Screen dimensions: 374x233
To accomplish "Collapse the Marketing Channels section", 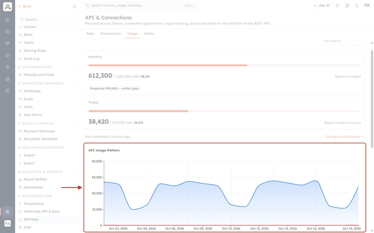I will tap(75, 83).
